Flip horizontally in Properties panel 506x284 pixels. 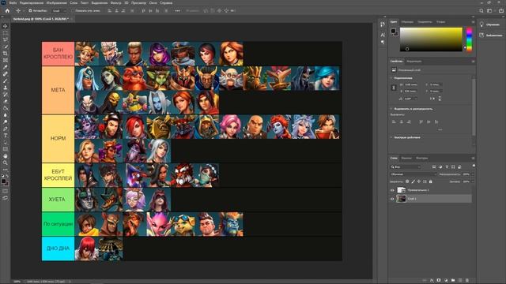click(x=432, y=99)
